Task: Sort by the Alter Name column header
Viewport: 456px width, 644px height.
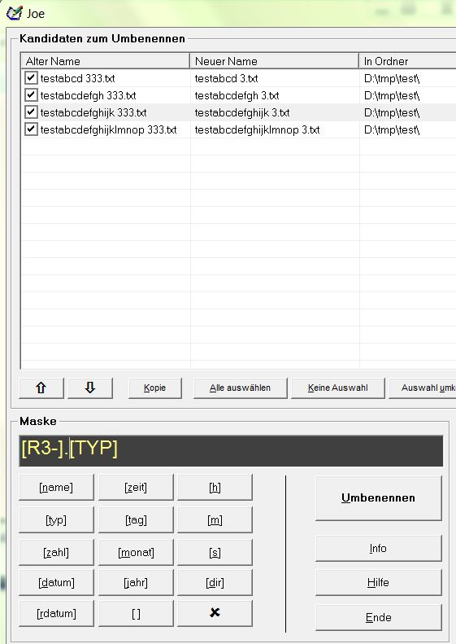Action: tap(105, 61)
